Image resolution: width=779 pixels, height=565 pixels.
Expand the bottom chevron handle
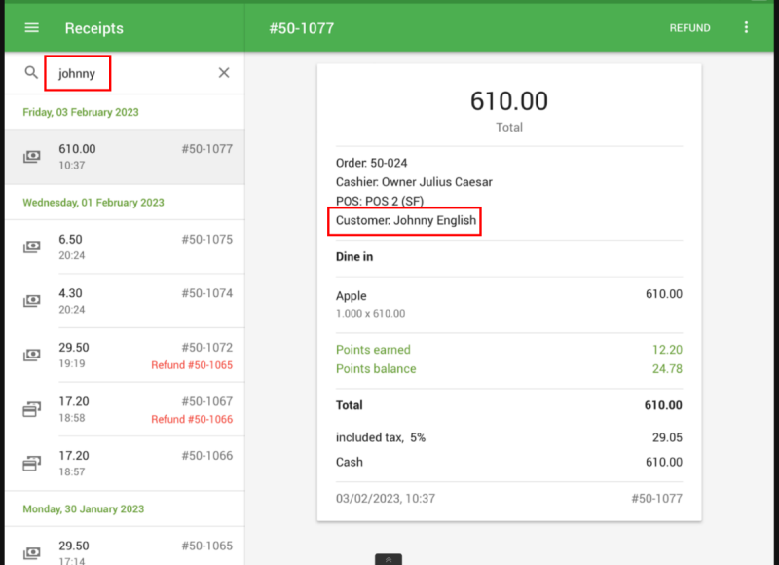tap(389, 560)
